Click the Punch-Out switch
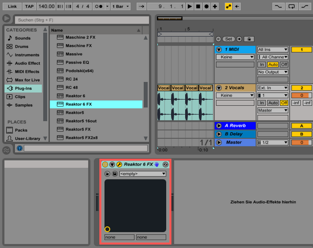This screenshot has width=313, height=248. pyautogui.click(x=305, y=6)
